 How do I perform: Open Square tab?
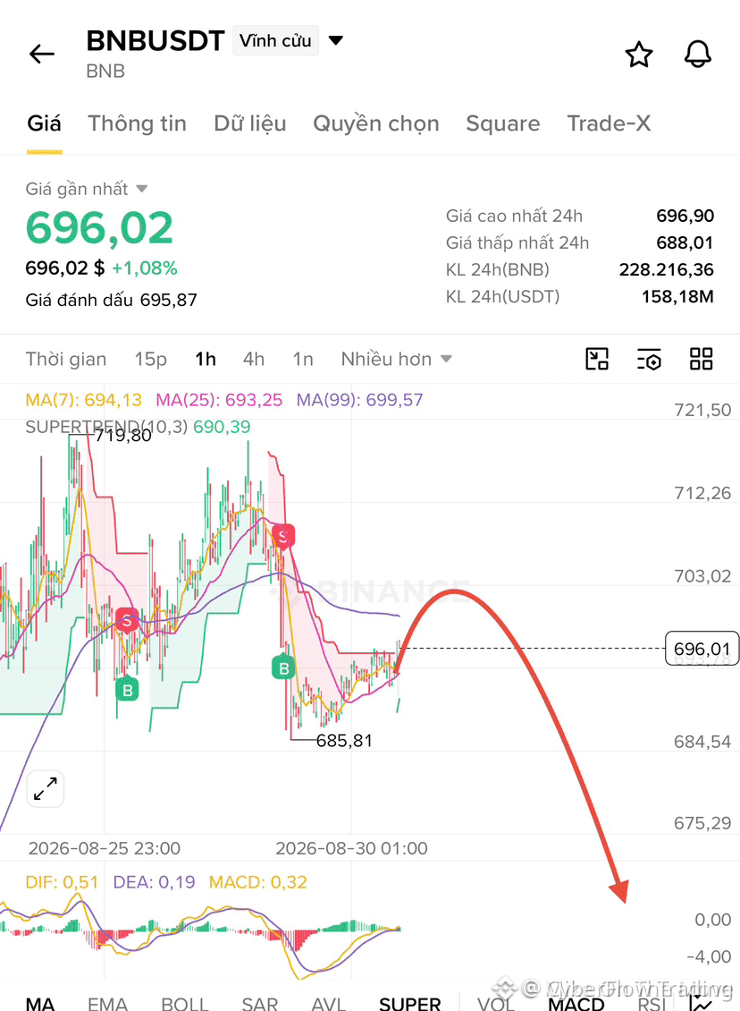[503, 123]
